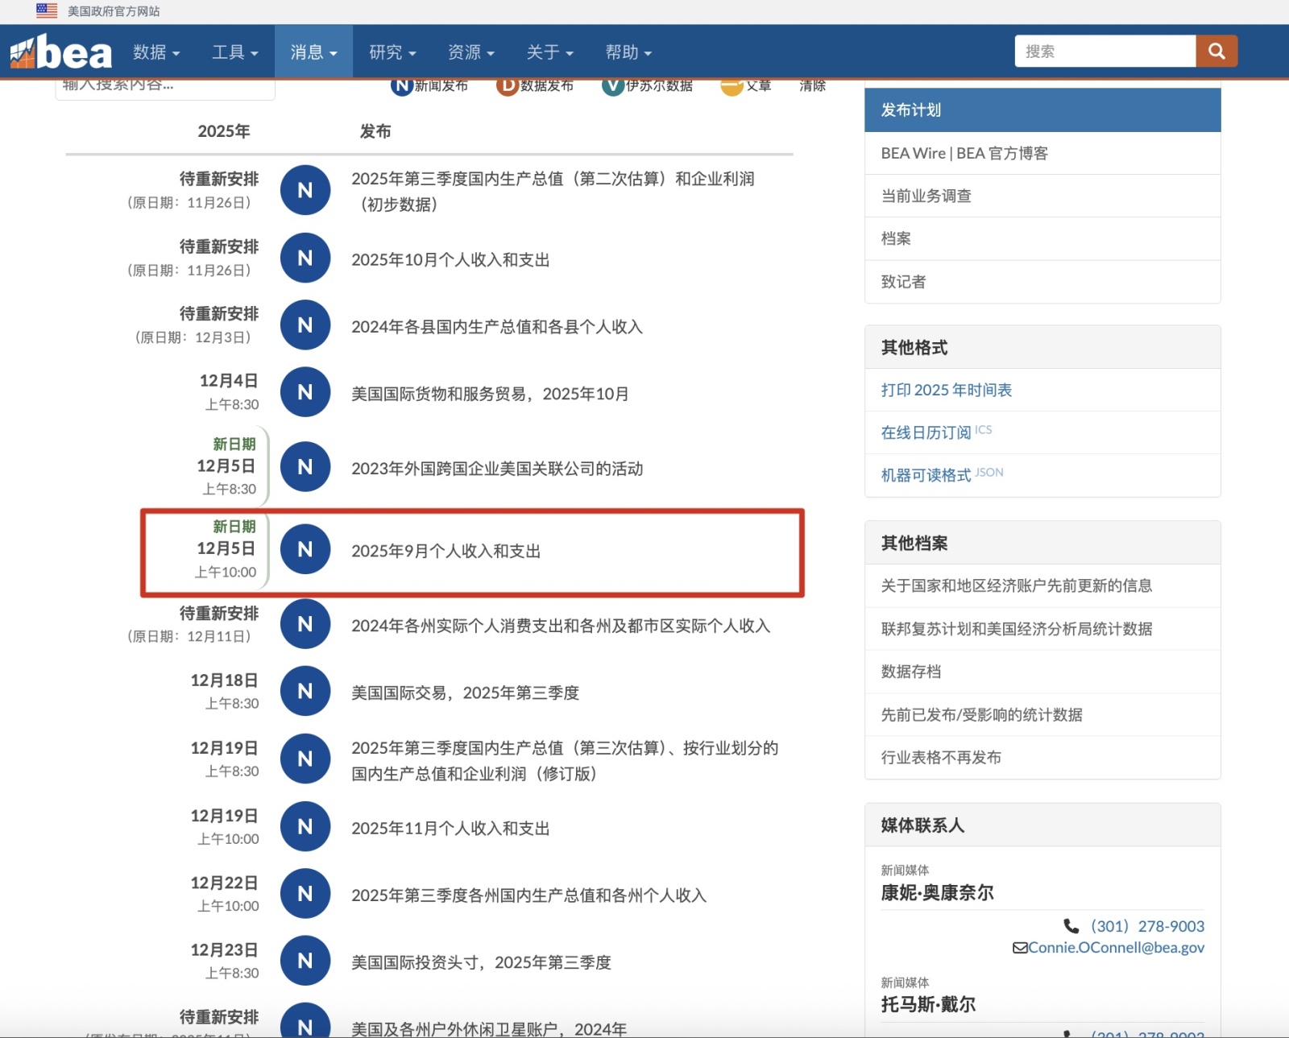The height and width of the screenshot is (1038, 1289).
Task: Click N icon for 2025年9月个人收入和支出
Action: tap(305, 549)
